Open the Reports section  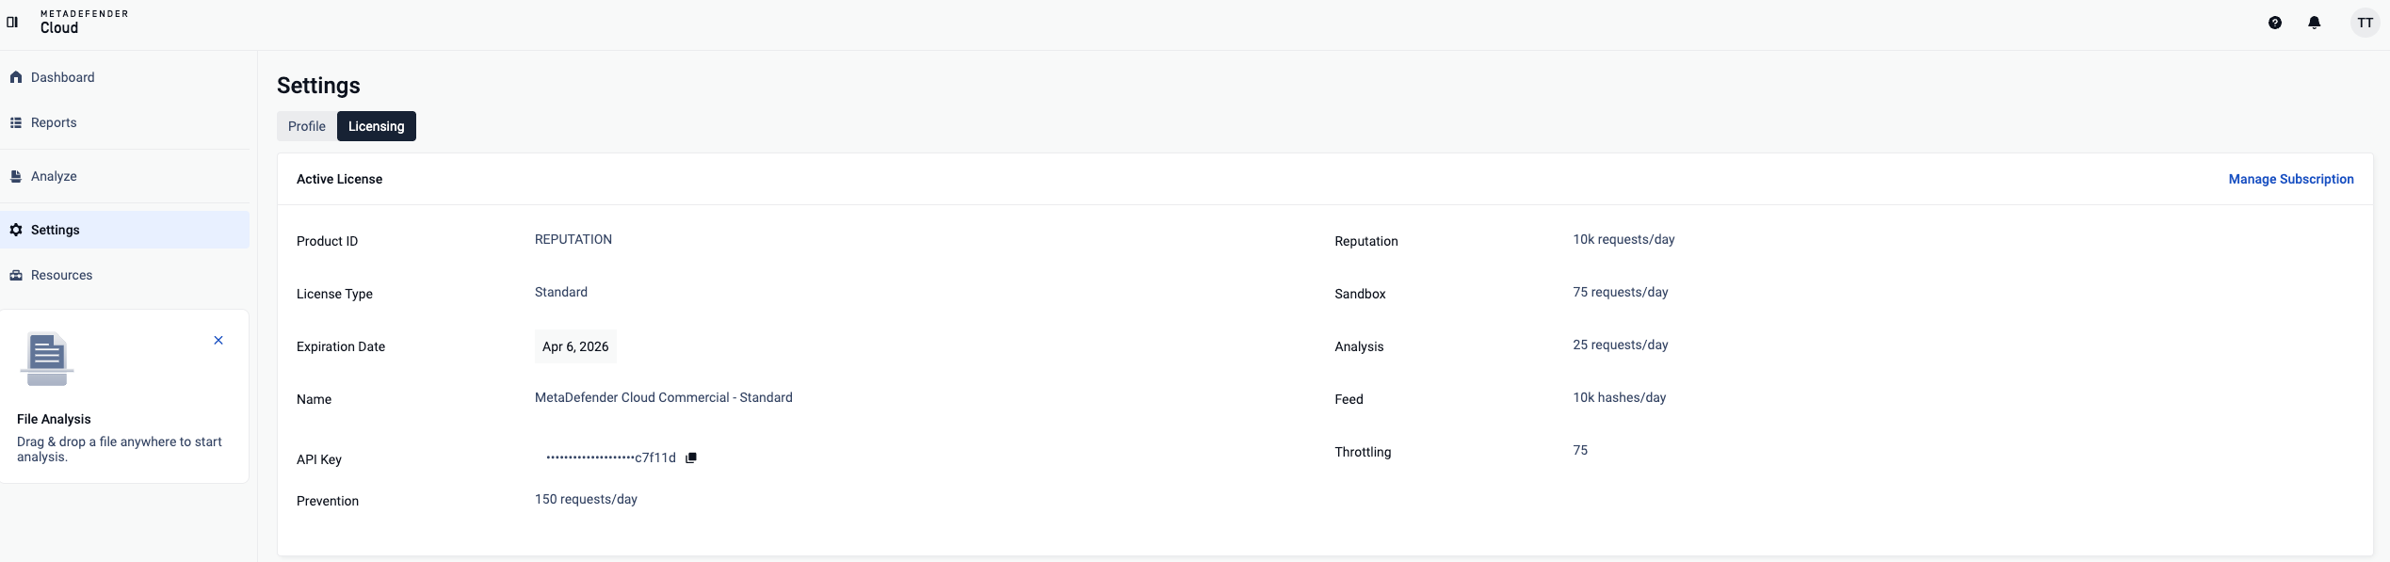click(x=54, y=122)
